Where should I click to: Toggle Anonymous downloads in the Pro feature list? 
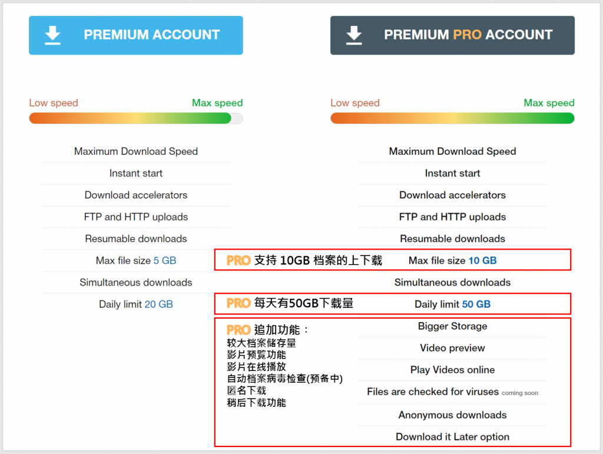tap(452, 415)
